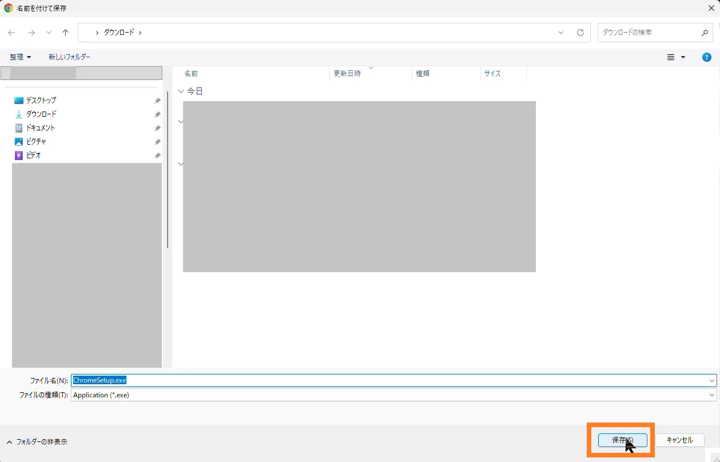Collapse the 今日 group
Image resolution: width=720 pixels, height=462 pixels.
click(181, 91)
